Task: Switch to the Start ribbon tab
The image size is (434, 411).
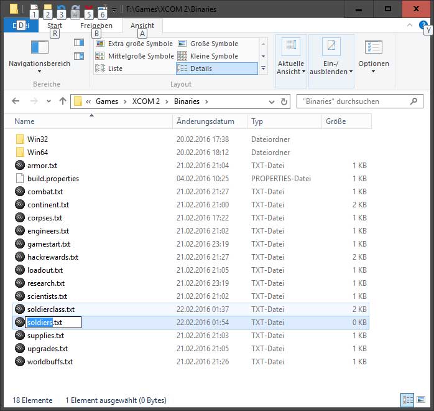Action: pos(55,26)
